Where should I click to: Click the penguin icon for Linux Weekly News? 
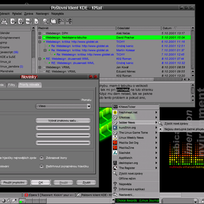pyautogui.click(x=115, y=138)
